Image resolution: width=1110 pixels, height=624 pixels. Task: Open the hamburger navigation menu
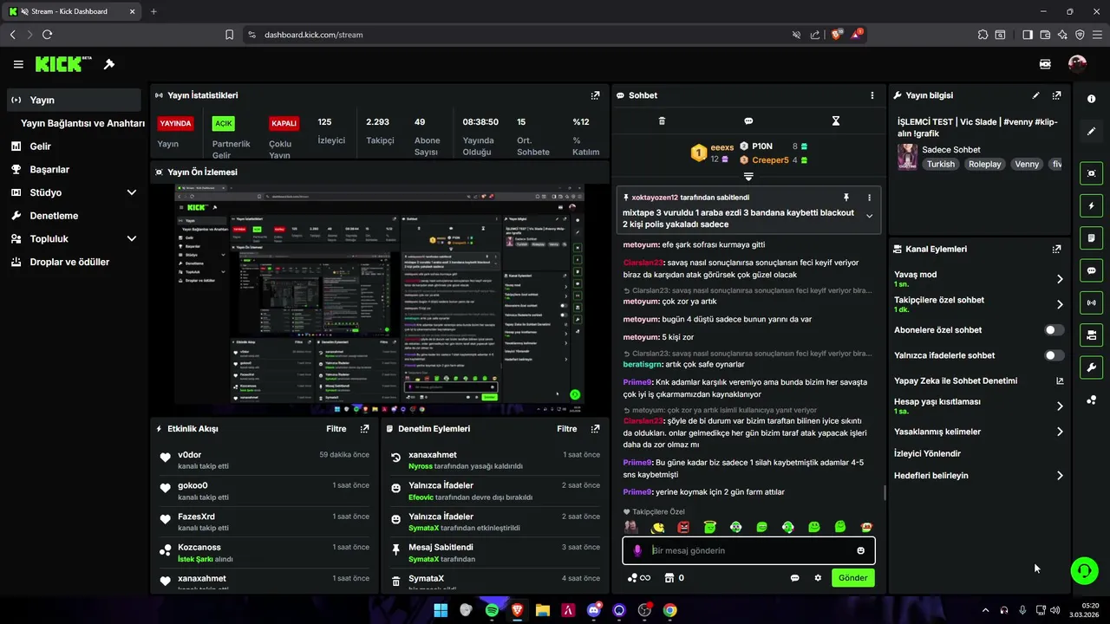18,64
